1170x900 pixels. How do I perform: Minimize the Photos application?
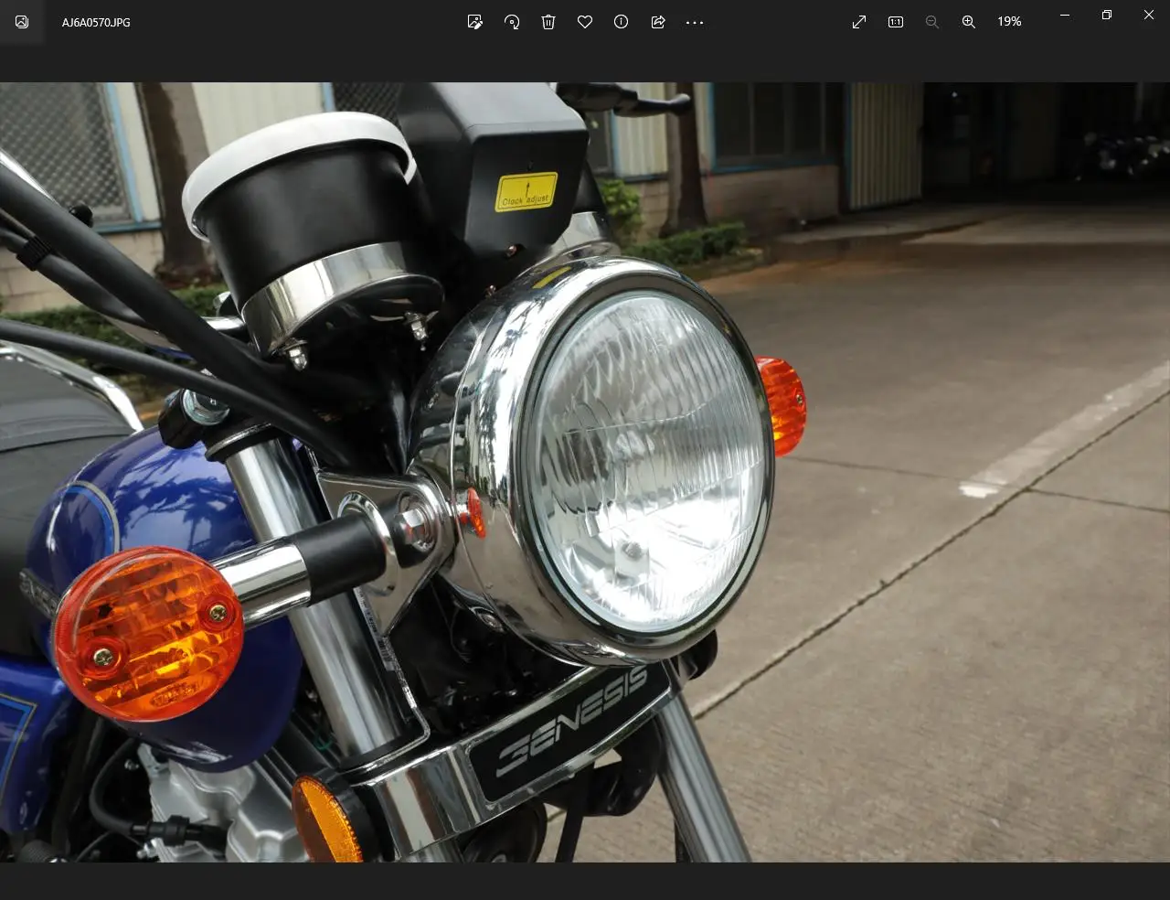pos(1064,15)
